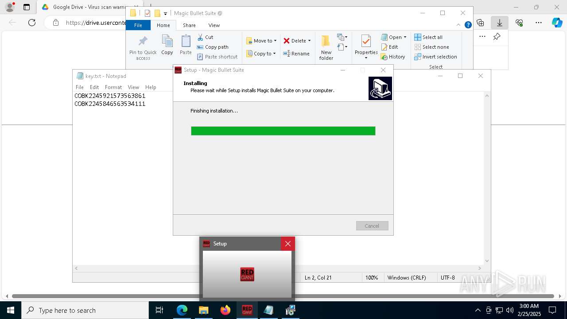567x319 pixels.
Task: Click Invert selection in ribbon
Action: (x=435, y=57)
